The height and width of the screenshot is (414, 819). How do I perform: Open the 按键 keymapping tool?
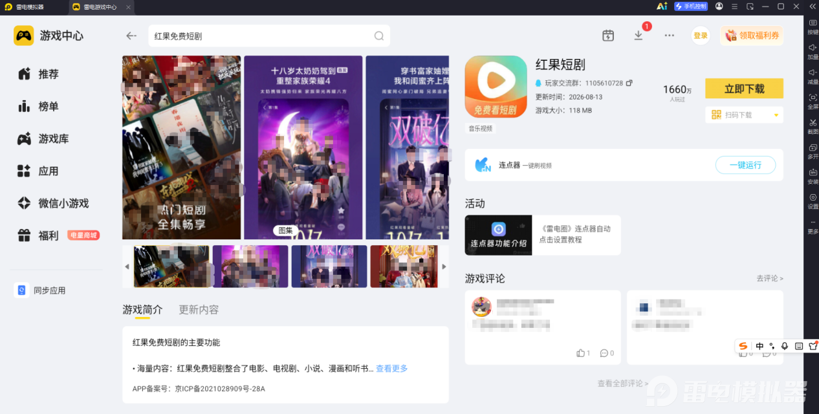pos(813,27)
